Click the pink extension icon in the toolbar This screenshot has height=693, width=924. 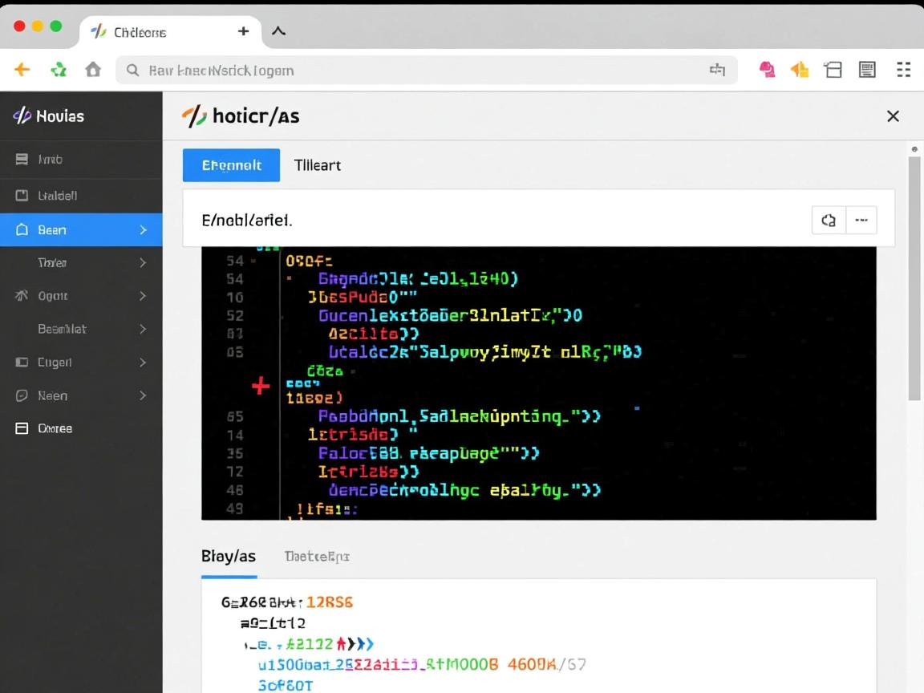point(767,70)
